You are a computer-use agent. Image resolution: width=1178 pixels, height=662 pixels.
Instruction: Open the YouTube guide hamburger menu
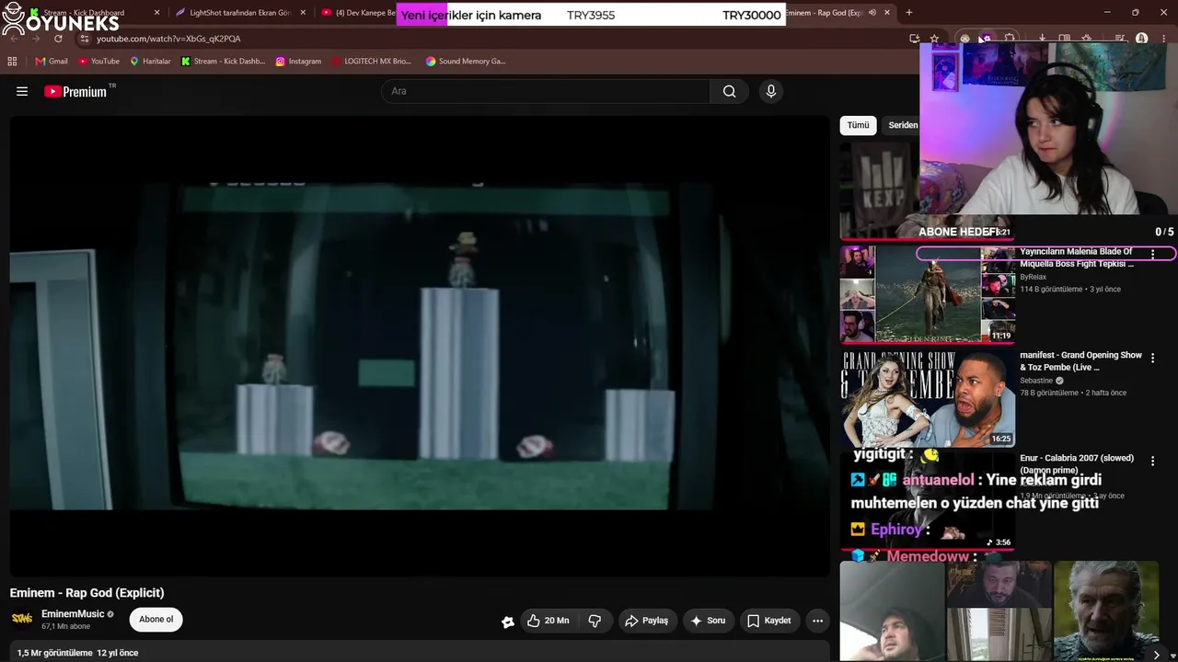pyautogui.click(x=22, y=91)
